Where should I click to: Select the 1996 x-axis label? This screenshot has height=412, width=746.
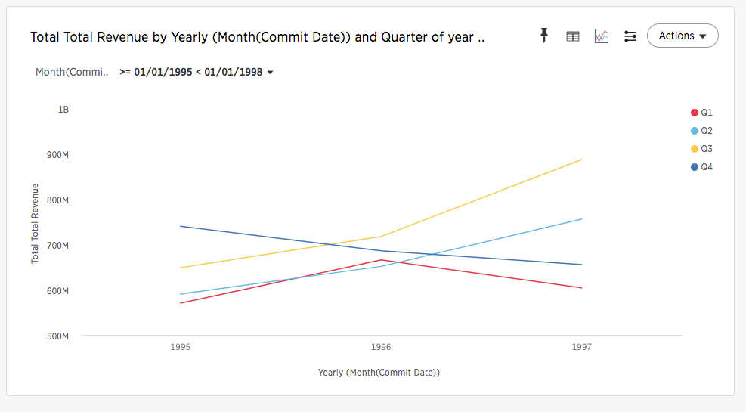(381, 347)
